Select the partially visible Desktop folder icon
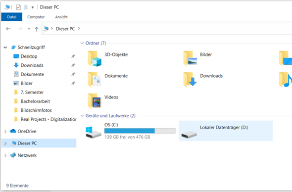The image size is (292, 192). tap(285, 58)
